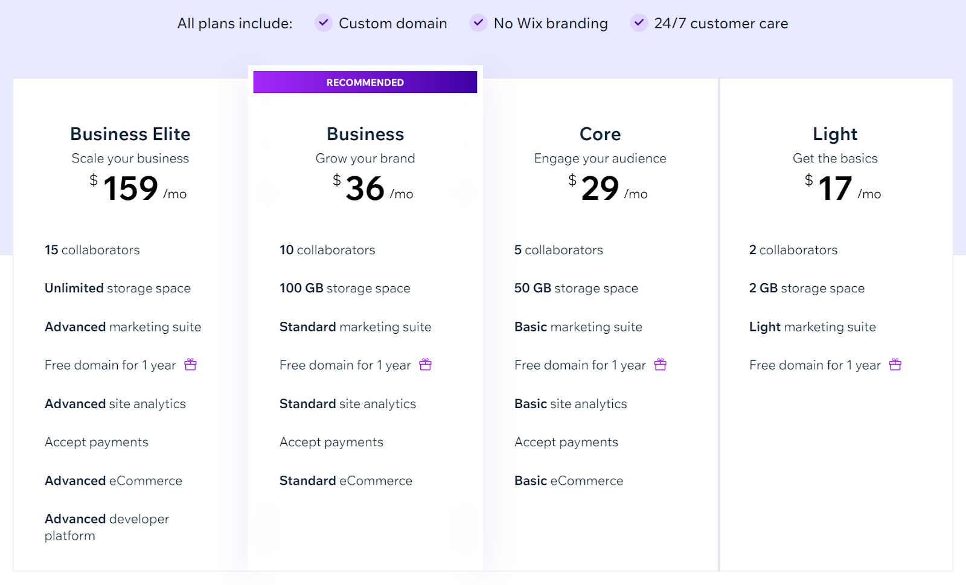
Task: Click 100 GB storage space feature
Action: click(345, 289)
